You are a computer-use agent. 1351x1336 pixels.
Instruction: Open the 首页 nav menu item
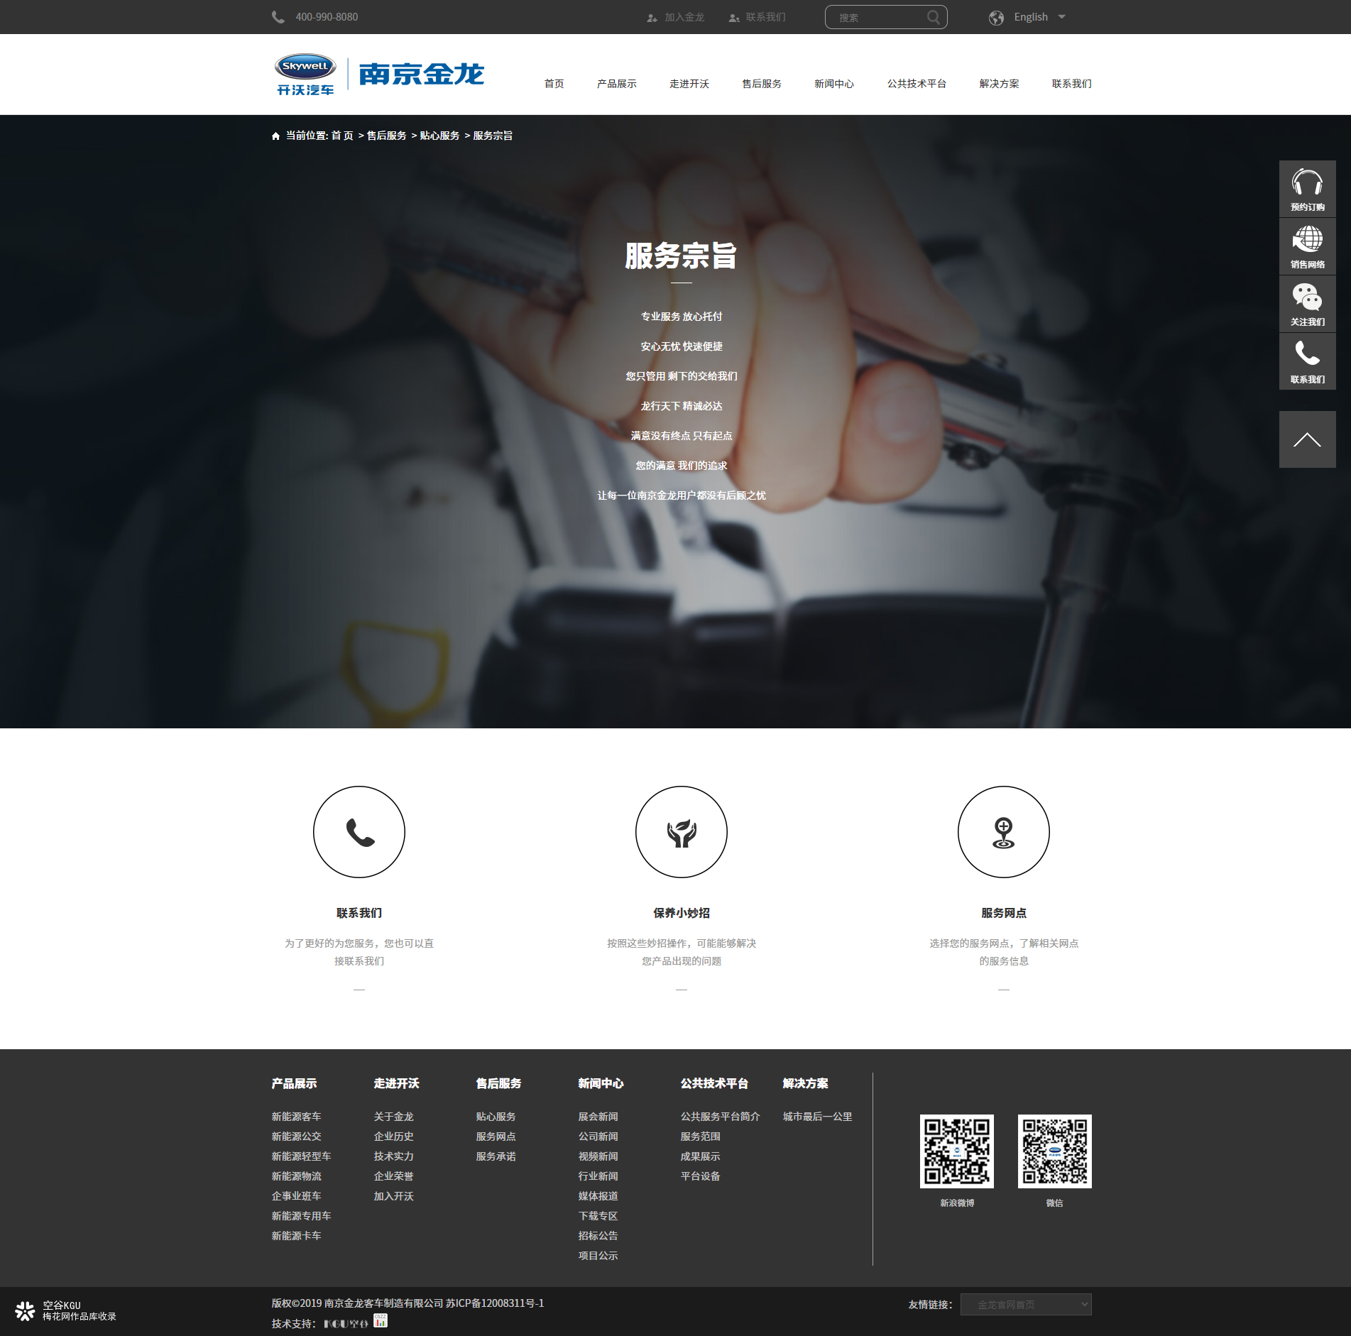tap(554, 84)
